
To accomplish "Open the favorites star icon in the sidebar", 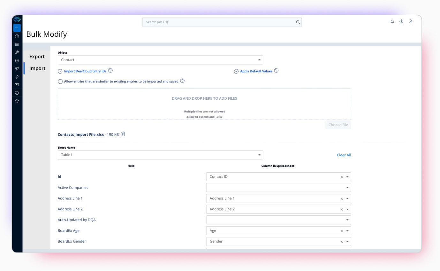I will click(x=17, y=101).
